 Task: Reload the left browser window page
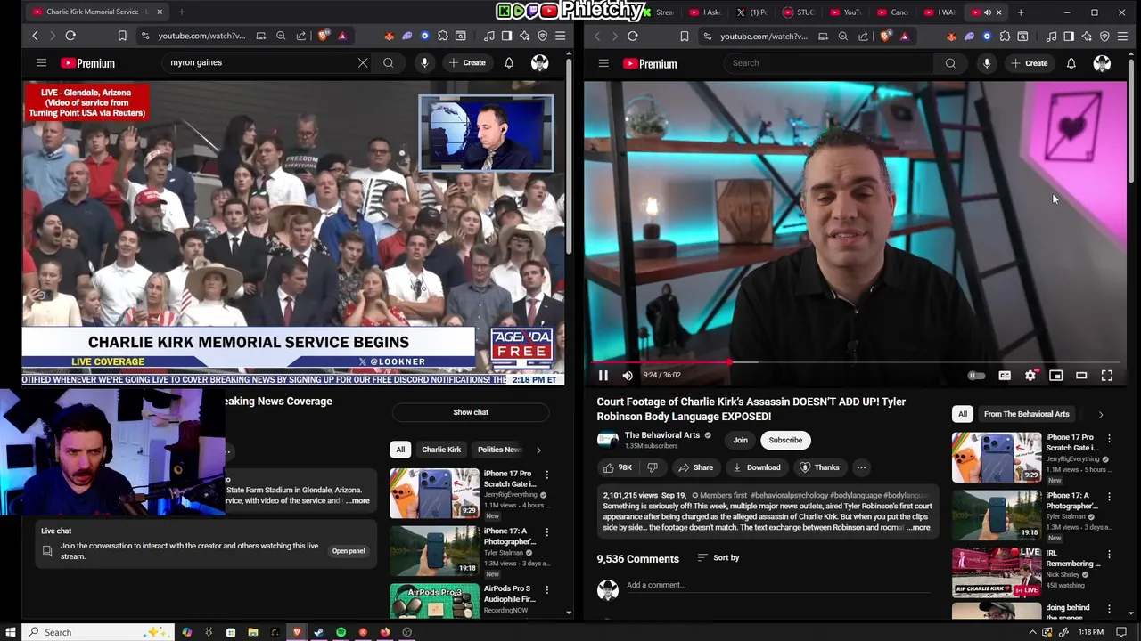coord(70,36)
